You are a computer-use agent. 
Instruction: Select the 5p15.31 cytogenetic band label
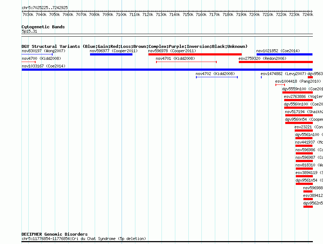click(29, 31)
